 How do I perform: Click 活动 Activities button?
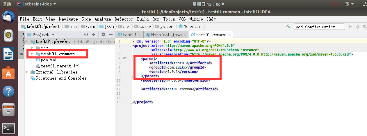coord(6,4)
